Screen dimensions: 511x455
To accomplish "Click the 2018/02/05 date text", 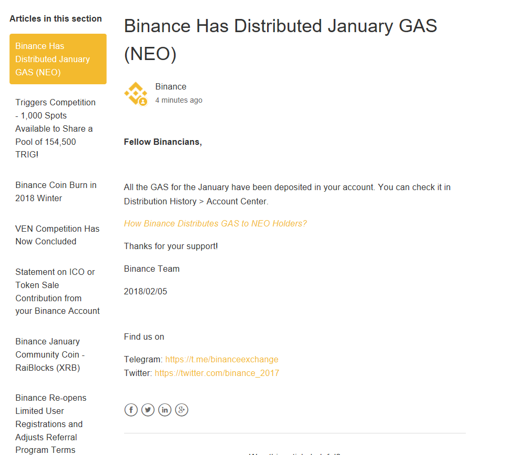I will 146,291.
